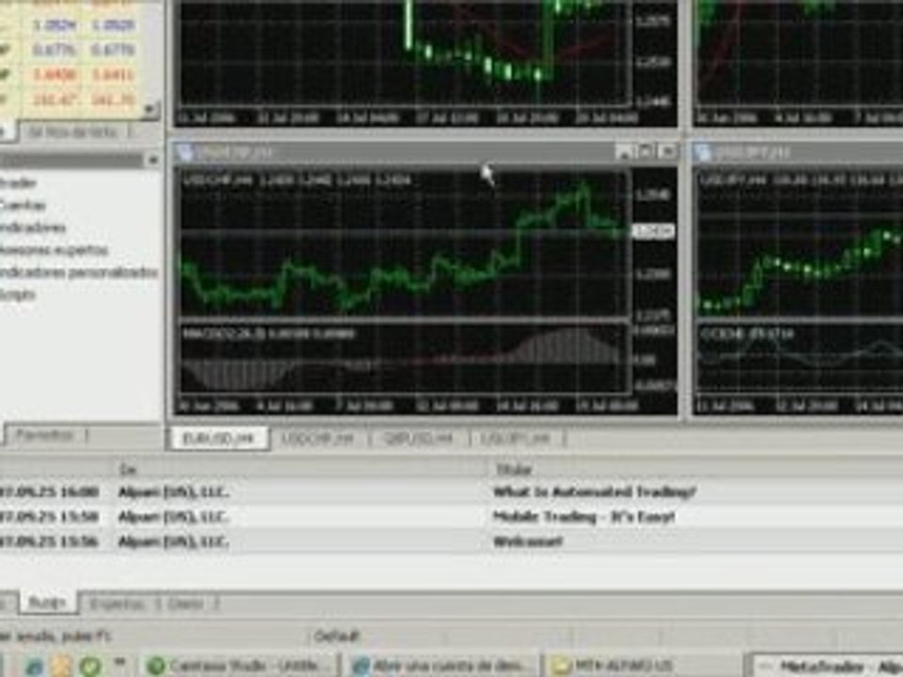
Task: Open Camtasia Studio from the taskbar
Action: [238, 666]
